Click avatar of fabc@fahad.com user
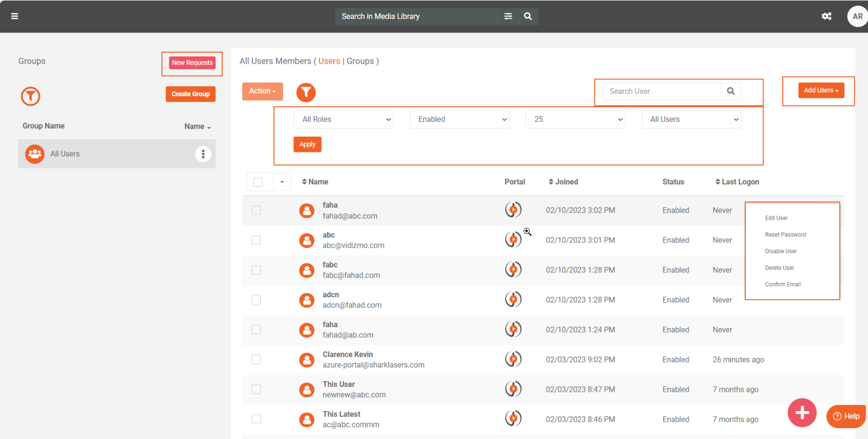 [x=306, y=270]
